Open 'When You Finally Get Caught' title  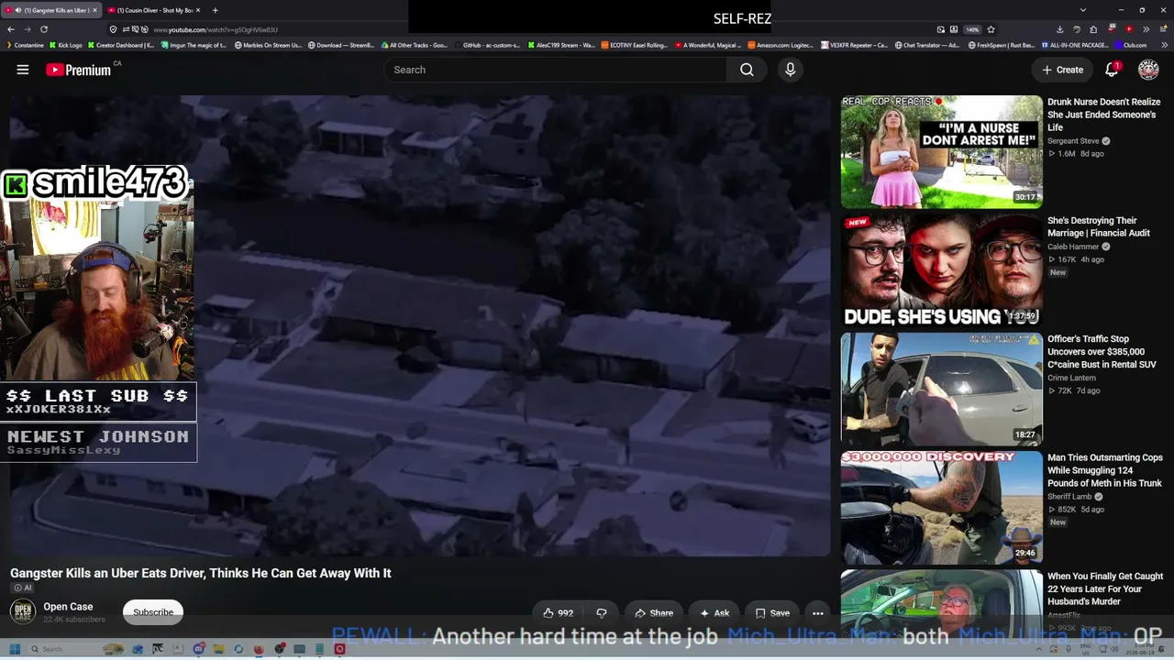click(1105, 588)
